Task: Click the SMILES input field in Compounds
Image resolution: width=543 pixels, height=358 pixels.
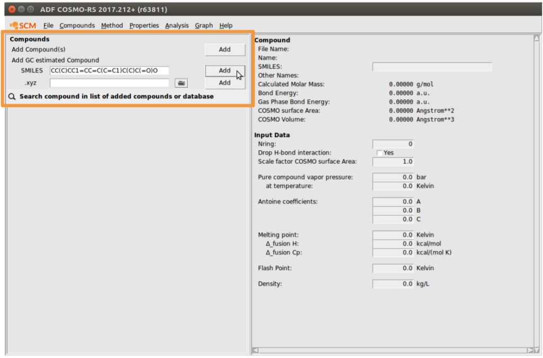Action: 109,71
